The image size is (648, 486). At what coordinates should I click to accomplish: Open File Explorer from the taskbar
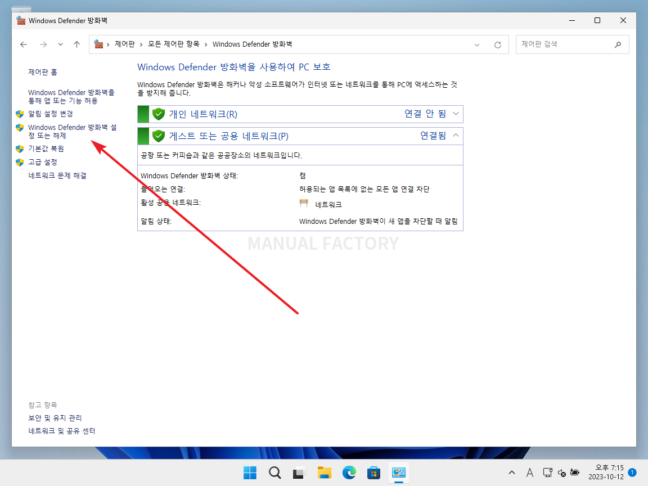pyautogui.click(x=325, y=472)
